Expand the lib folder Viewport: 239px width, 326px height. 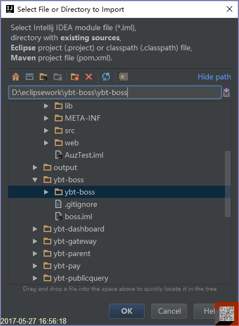(x=46, y=106)
